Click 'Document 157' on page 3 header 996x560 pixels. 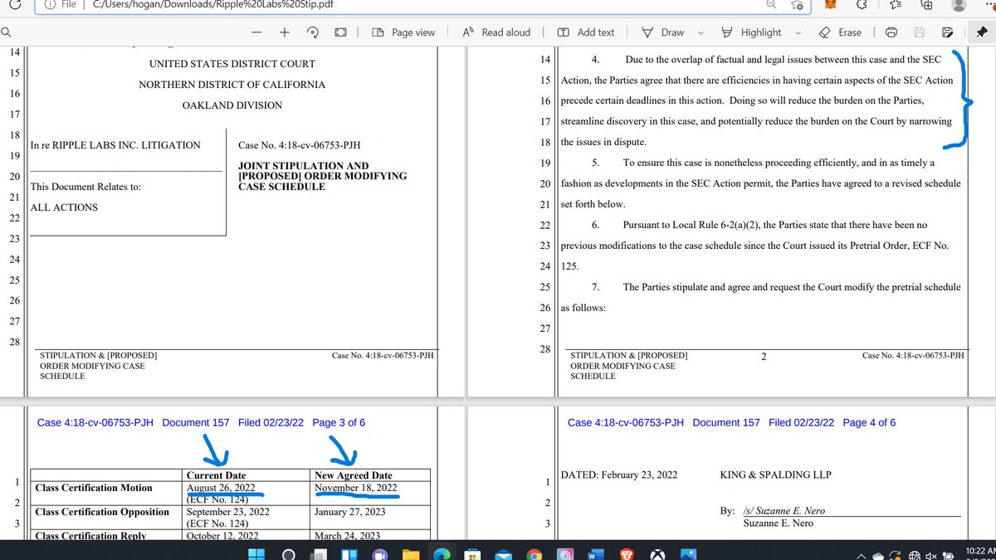tap(196, 422)
